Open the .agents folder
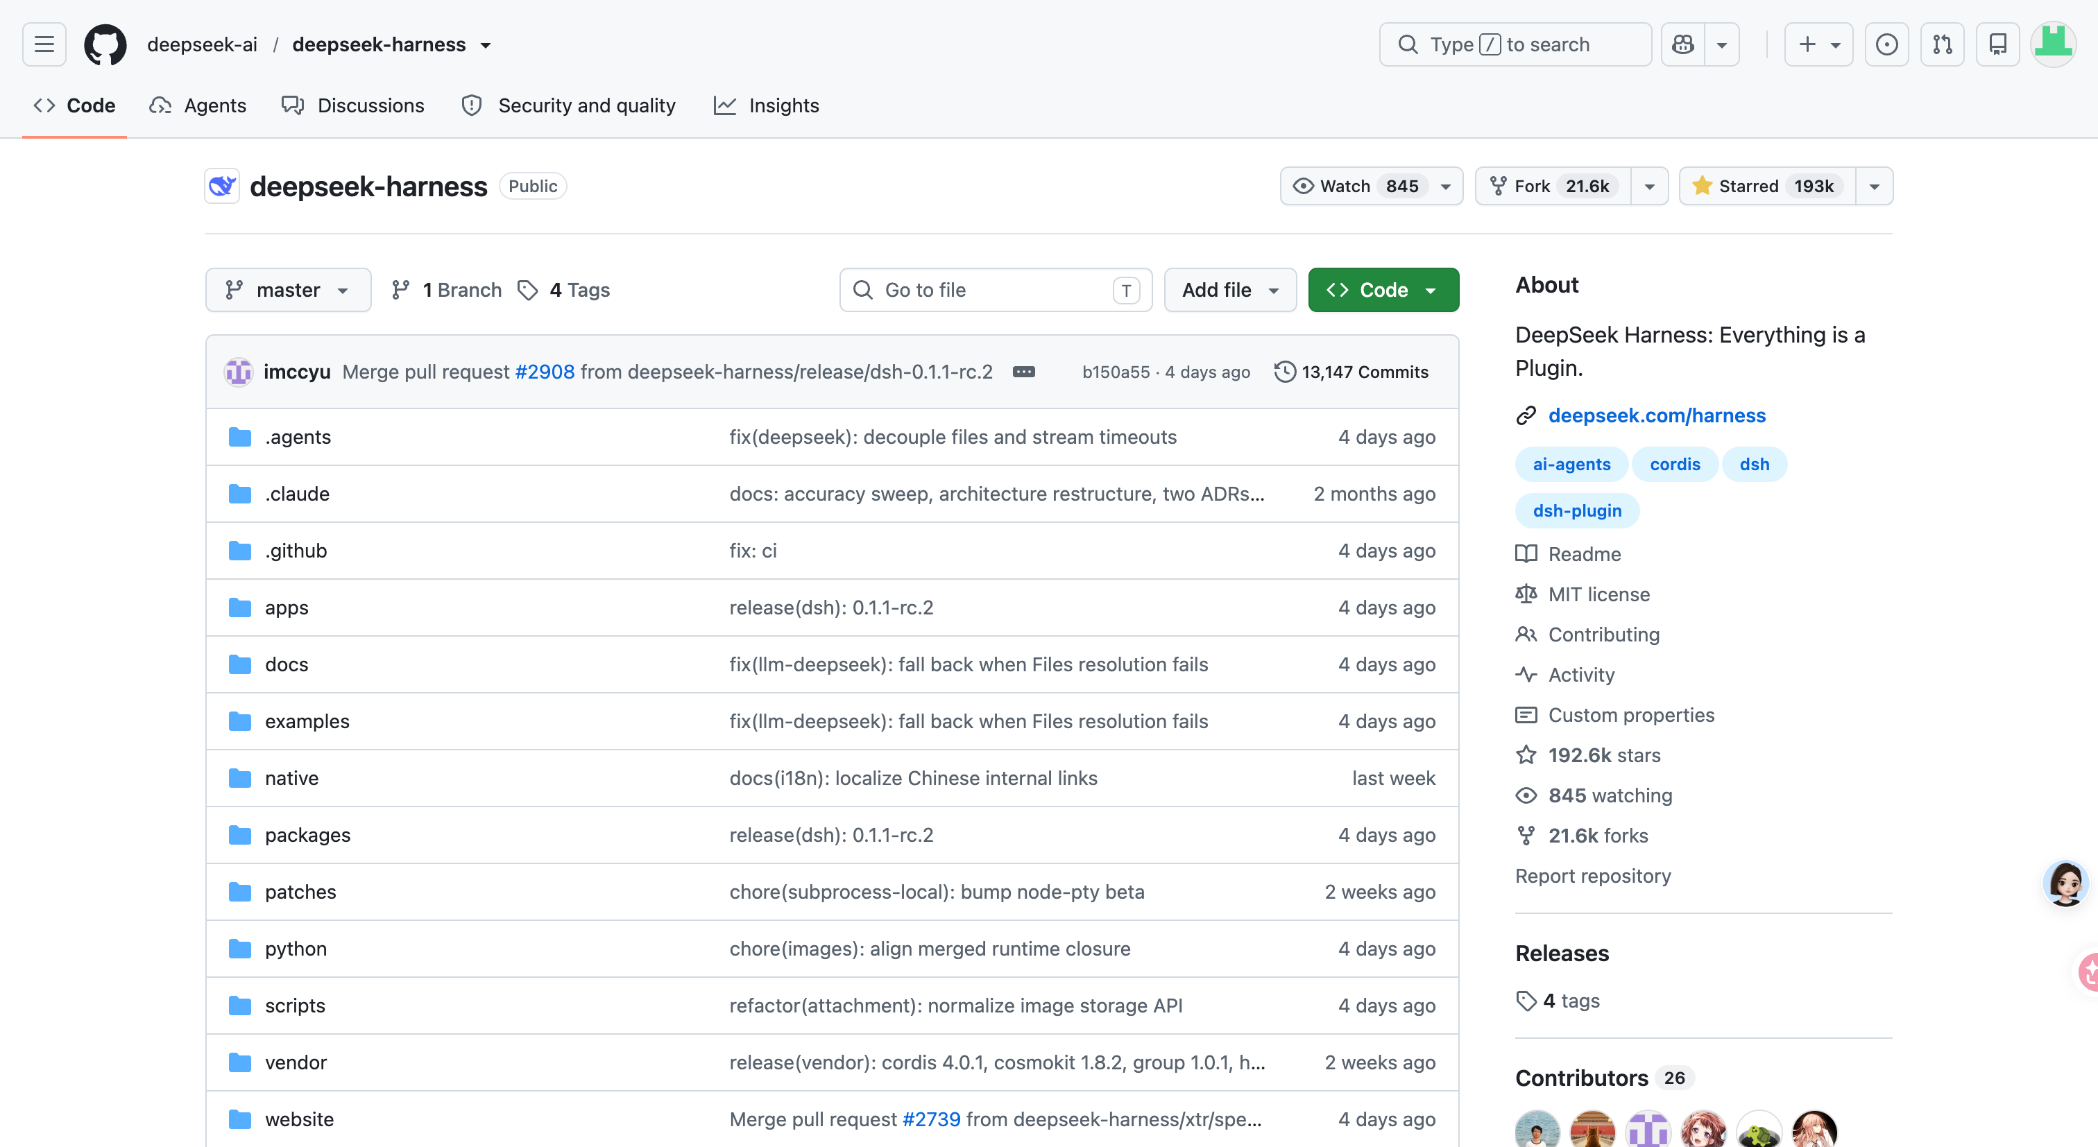The height and width of the screenshot is (1147, 2098). click(297, 436)
